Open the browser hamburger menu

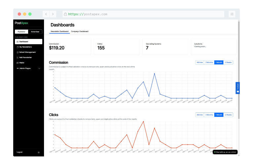(232, 14)
